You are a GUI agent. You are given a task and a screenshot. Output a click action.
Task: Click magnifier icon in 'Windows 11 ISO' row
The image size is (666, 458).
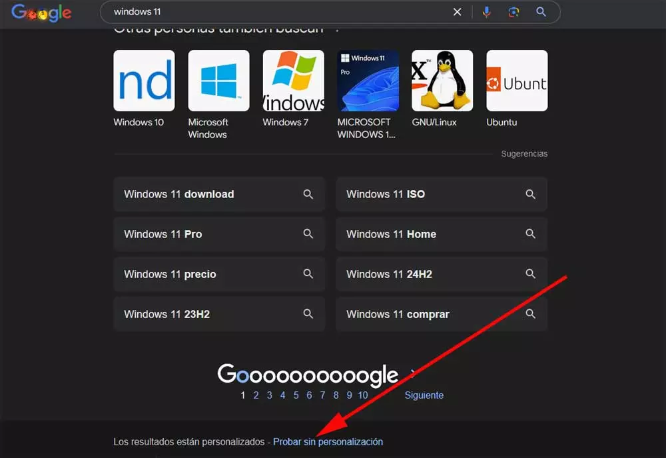point(531,195)
